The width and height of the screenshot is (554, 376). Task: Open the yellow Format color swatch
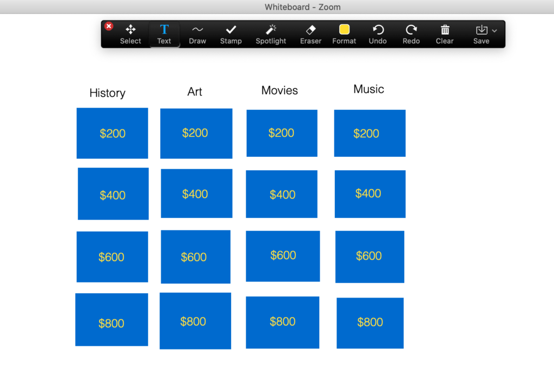pyautogui.click(x=344, y=30)
